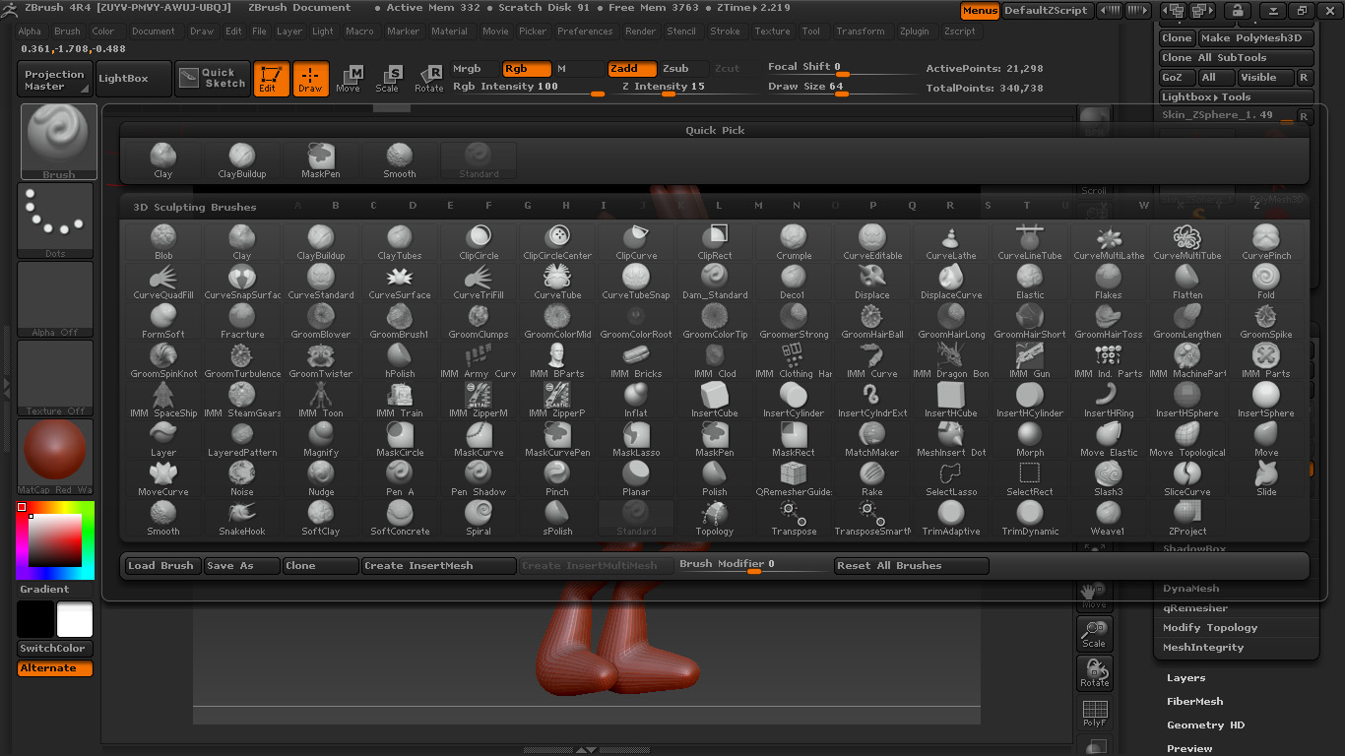This screenshot has width=1345, height=756.
Task: Click the Save As brush button
Action: 241,566
